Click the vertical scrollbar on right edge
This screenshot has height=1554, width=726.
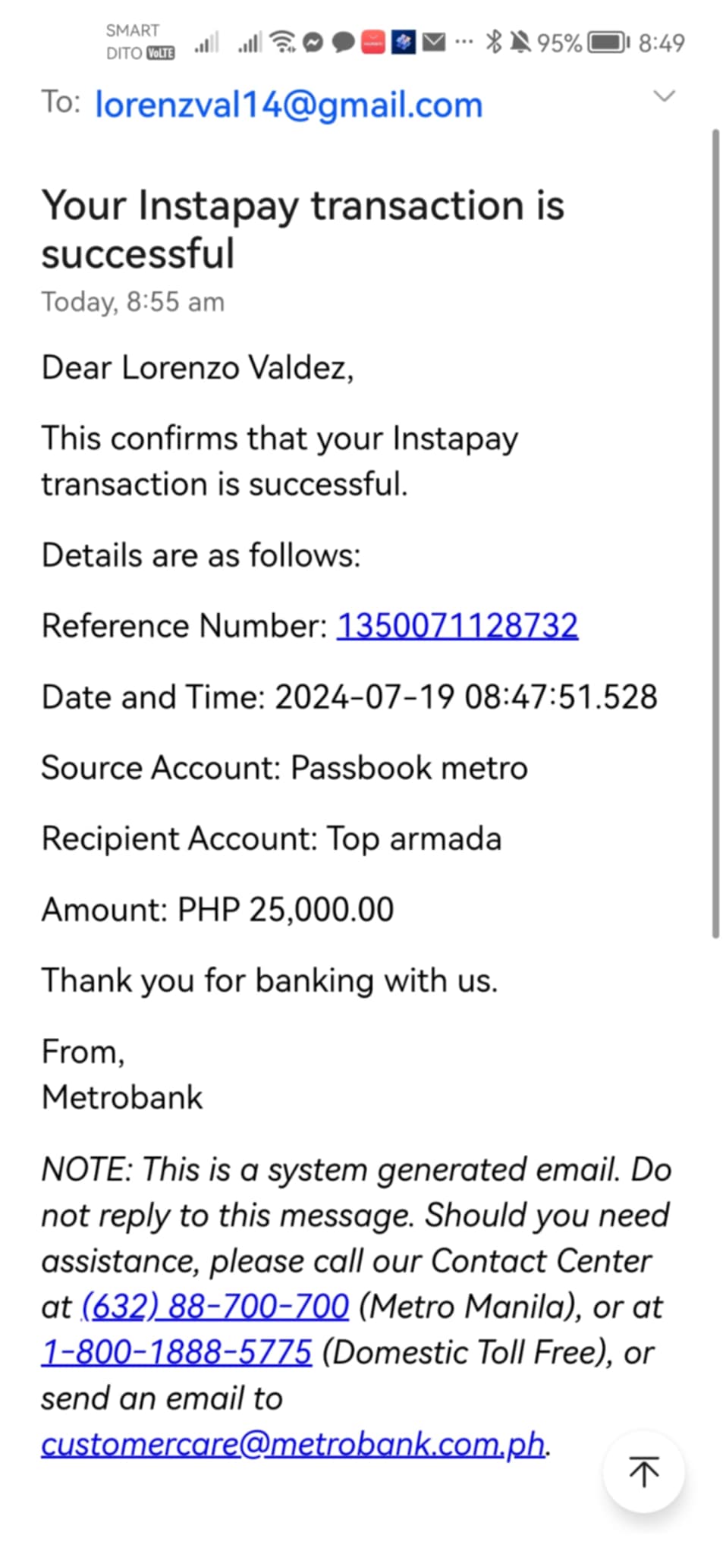coord(715,531)
